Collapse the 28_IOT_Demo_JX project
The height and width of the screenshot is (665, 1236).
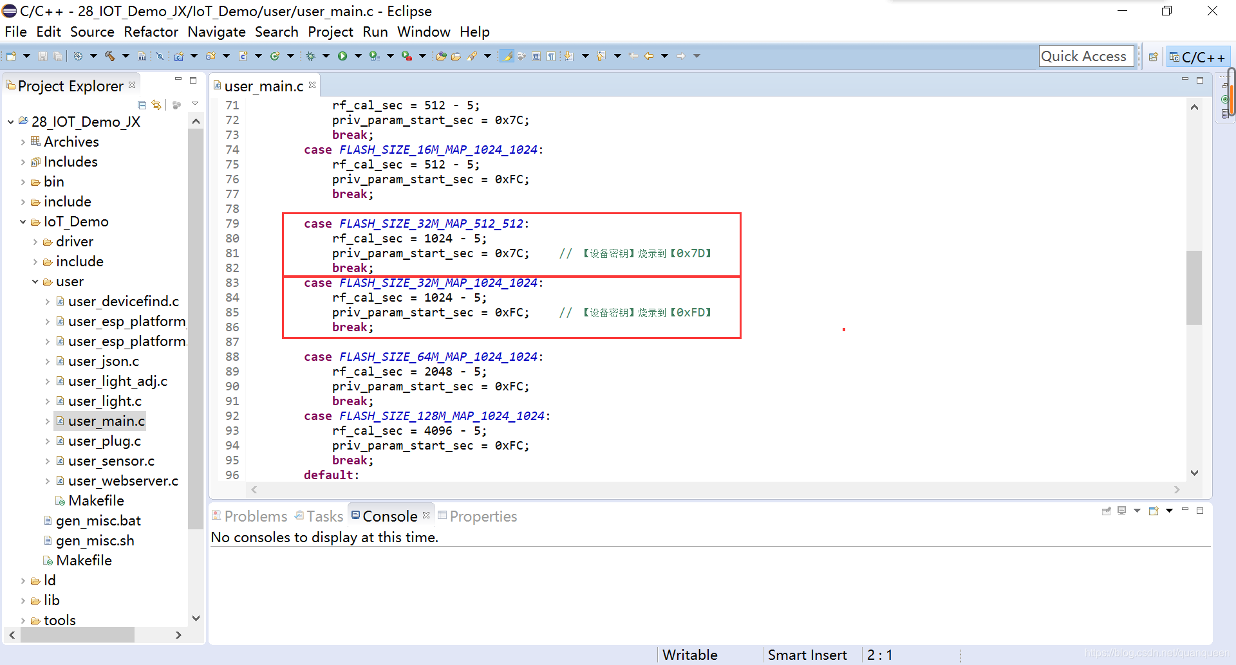tap(11, 122)
